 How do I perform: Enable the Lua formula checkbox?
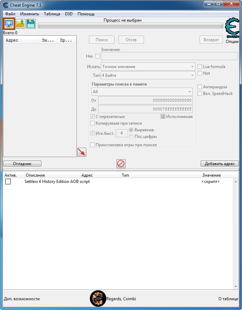click(x=200, y=67)
